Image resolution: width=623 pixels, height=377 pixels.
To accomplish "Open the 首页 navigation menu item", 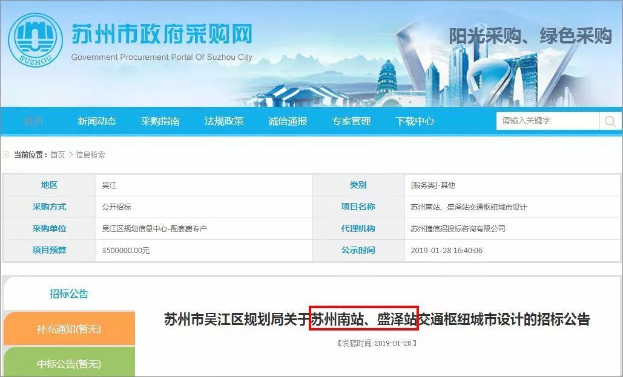I will point(33,121).
